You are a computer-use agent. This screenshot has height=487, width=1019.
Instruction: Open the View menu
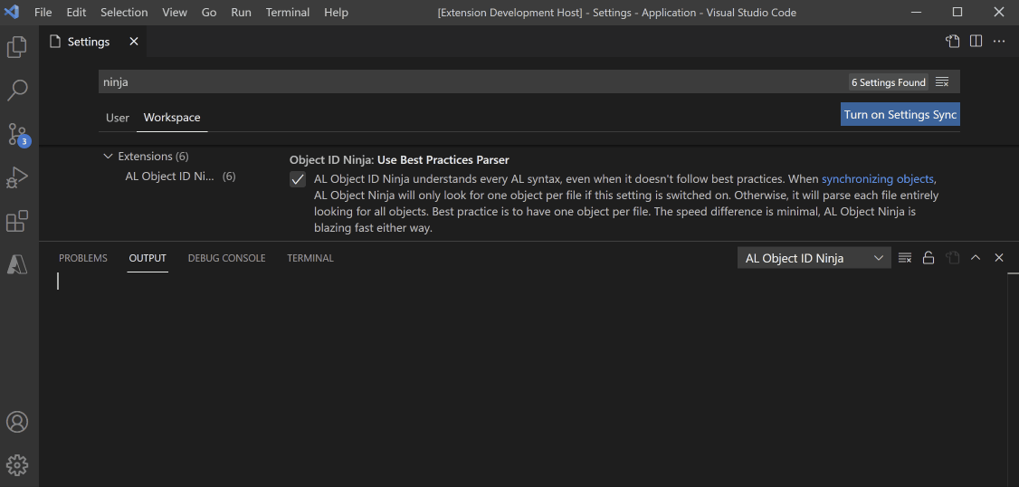pyautogui.click(x=174, y=13)
